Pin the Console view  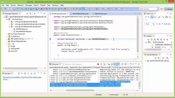pyautogui.click(x=122, y=64)
